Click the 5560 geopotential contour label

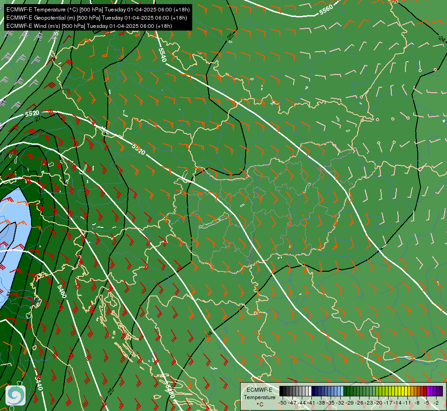click(x=326, y=10)
